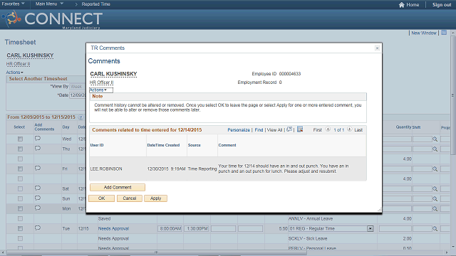
Task: Open comment bubble for Fri row
Action: click(x=38, y=169)
